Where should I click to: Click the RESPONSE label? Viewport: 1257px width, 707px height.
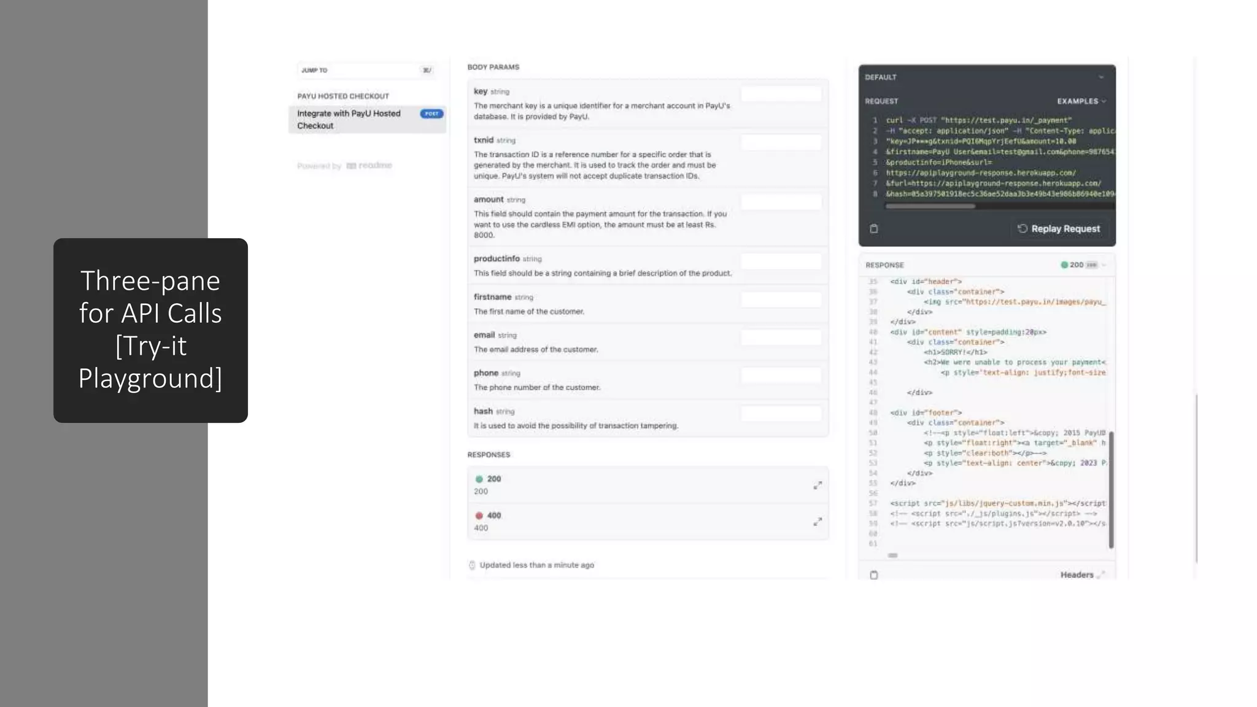pyautogui.click(x=884, y=265)
